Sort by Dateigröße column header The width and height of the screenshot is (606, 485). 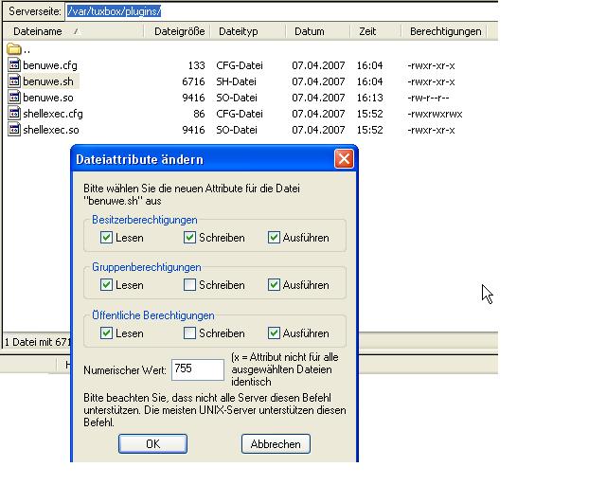178,31
